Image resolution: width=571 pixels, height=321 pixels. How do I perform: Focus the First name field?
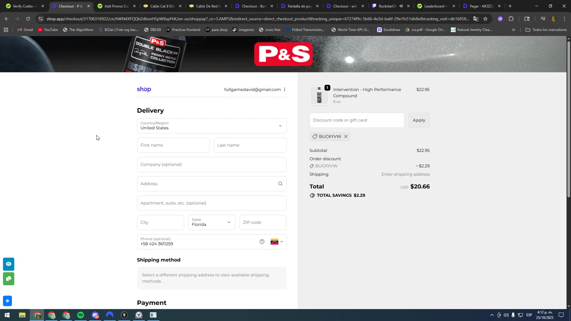pos(173,145)
